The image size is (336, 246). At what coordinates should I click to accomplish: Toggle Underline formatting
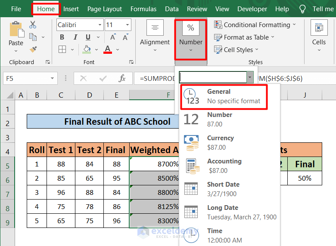coord(88,37)
